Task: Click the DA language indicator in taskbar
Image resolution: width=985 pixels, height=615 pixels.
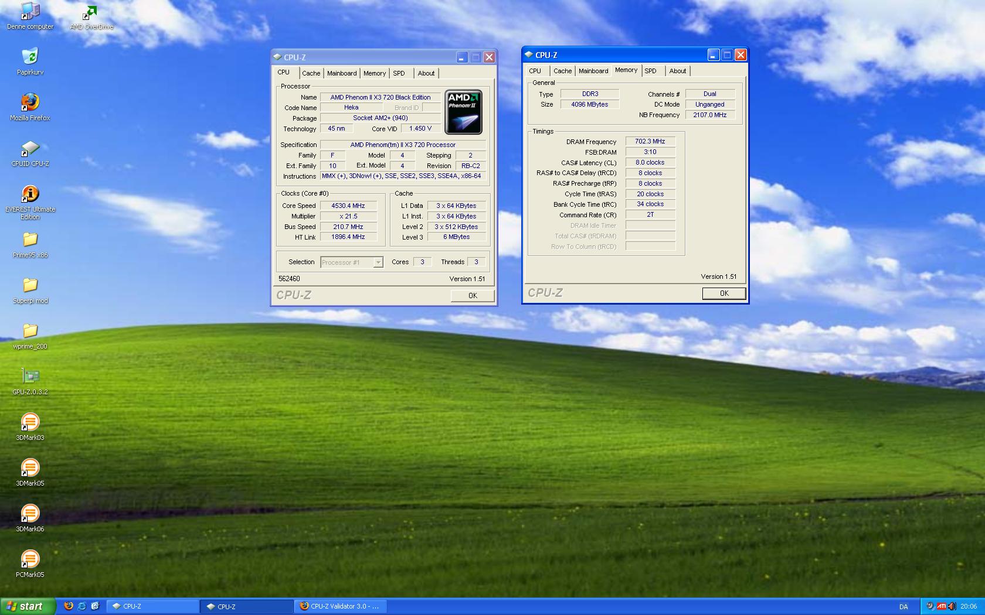Action: [x=904, y=607]
